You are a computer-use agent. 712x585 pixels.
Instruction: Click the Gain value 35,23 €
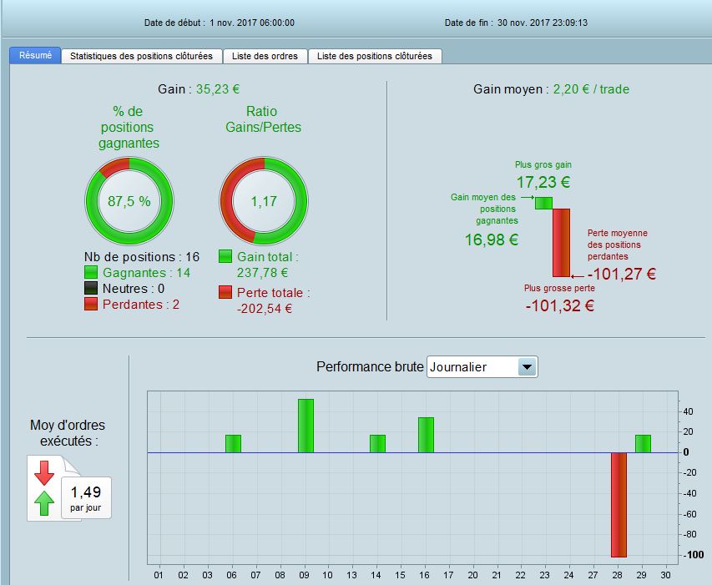[x=218, y=89]
